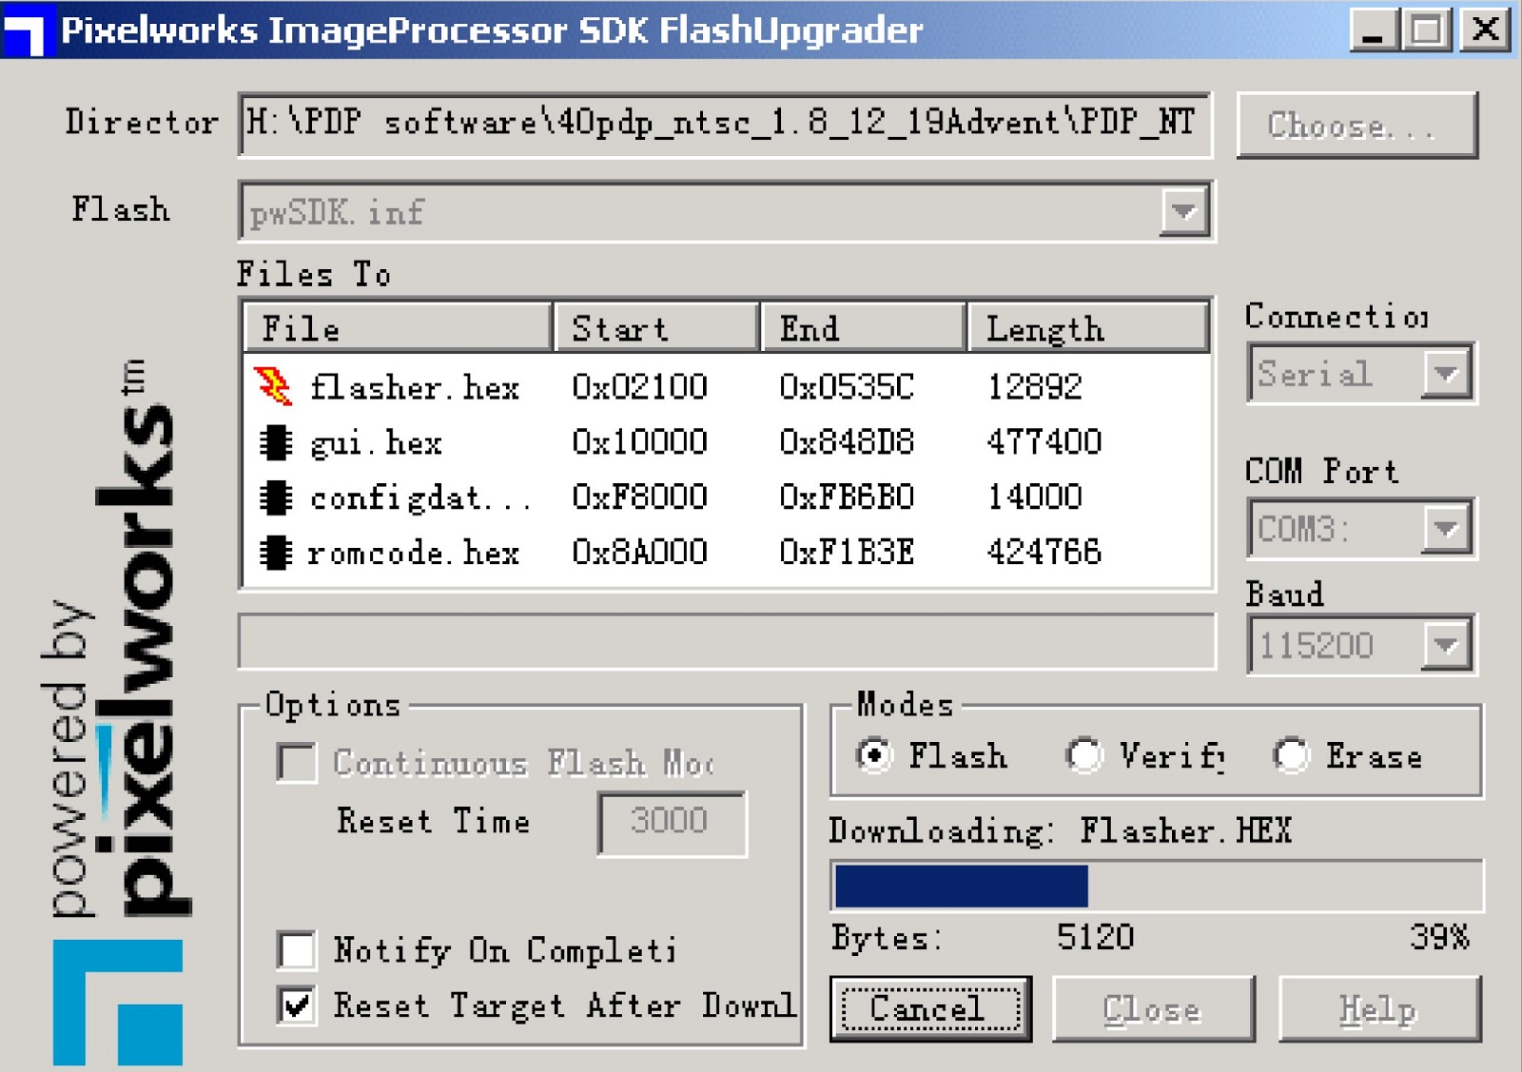Click length value 424766
Screen dimensions: 1522x1072
1044,553
